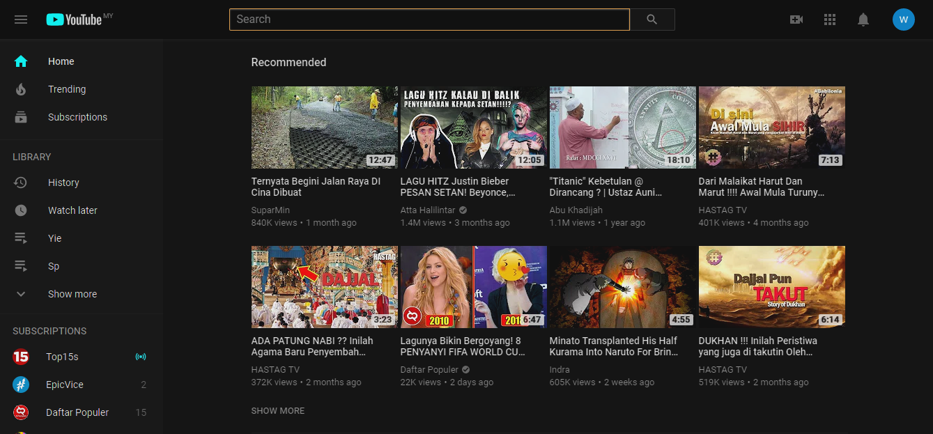The width and height of the screenshot is (933, 434).
Task: Click the Top15s channel avatar
Action: (21, 357)
